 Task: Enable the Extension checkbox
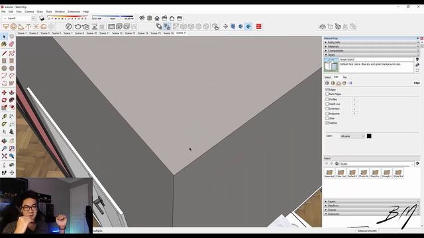tap(327, 108)
